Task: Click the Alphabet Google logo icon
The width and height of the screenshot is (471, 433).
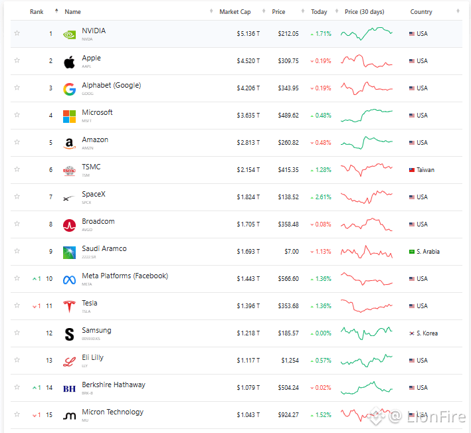Action: [69, 89]
